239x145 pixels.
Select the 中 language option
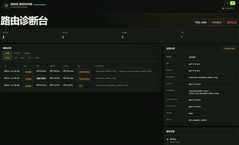tap(233, 3)
